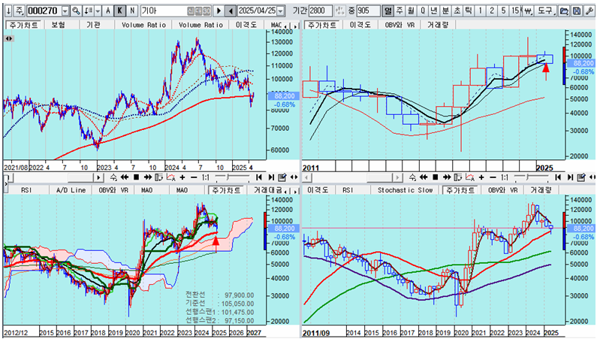Screen dimensions: 597x339
Task: Click the 기간 2800 input field
Action: (x=321, y=11)
